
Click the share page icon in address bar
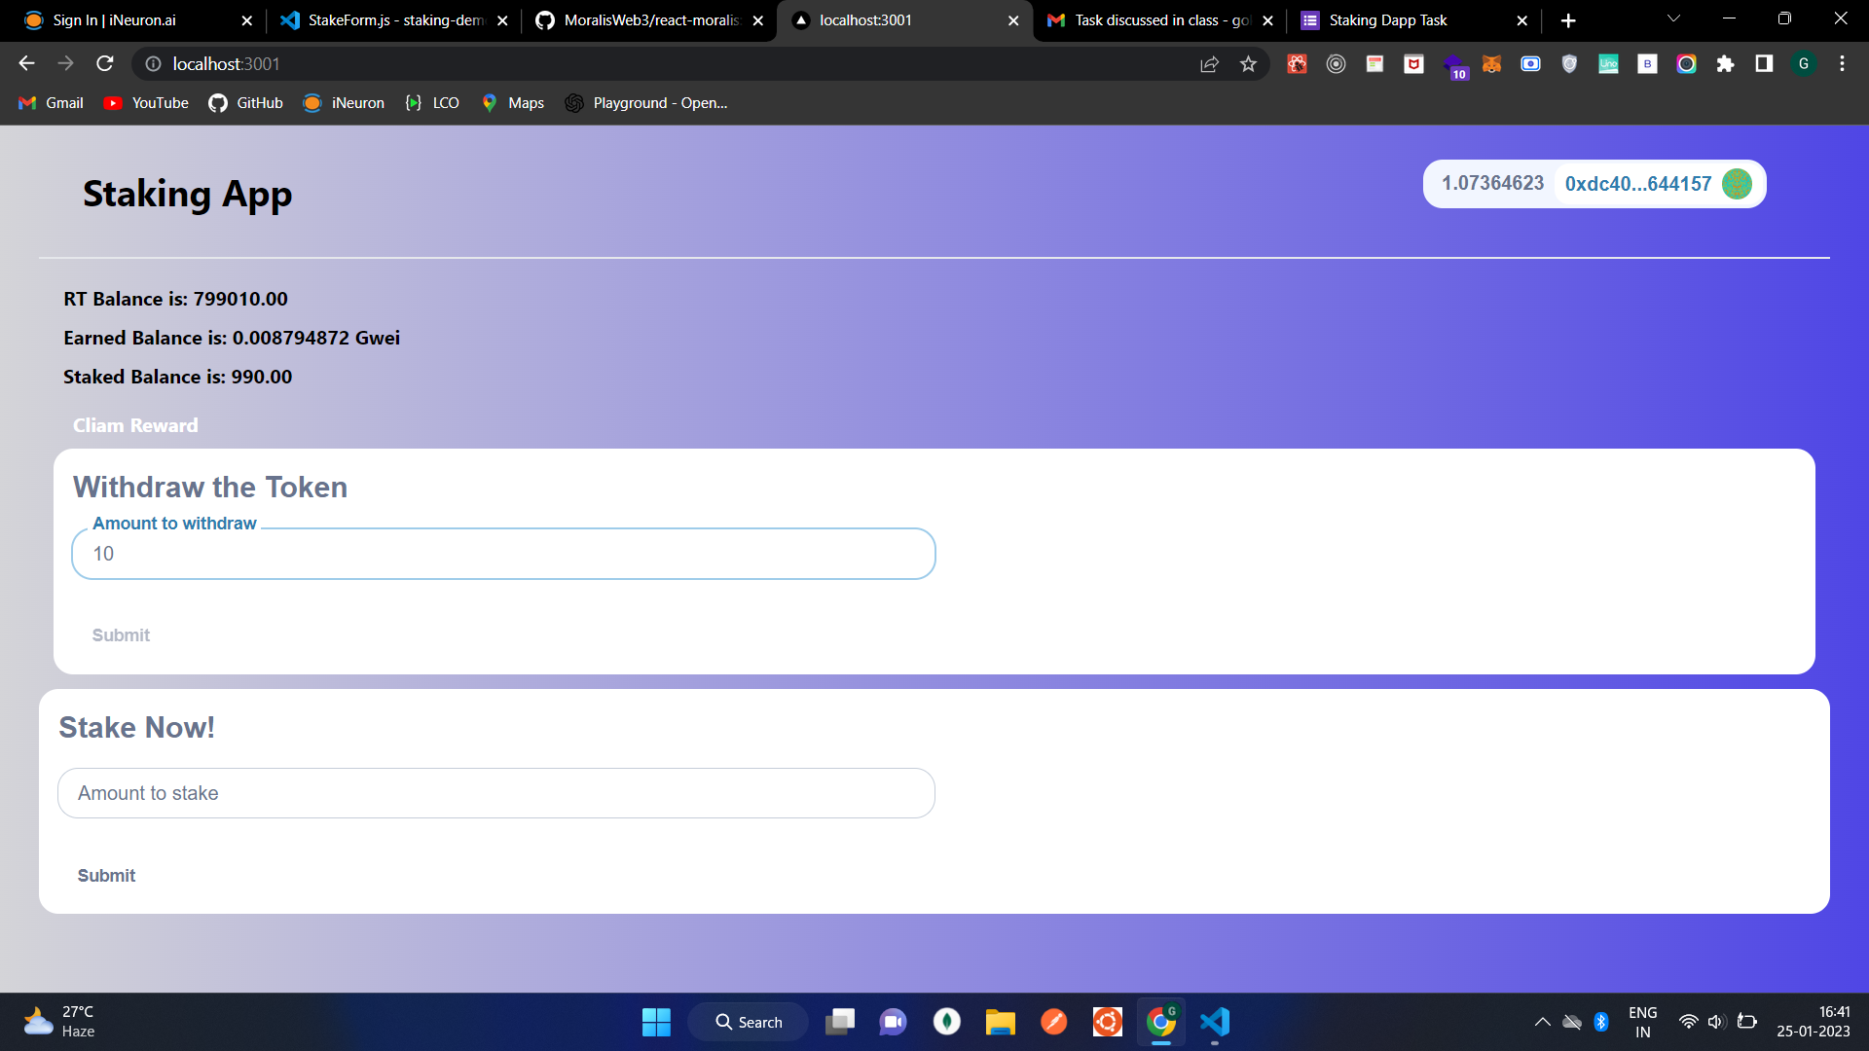pyautogui.click(x=1209, y=64)
